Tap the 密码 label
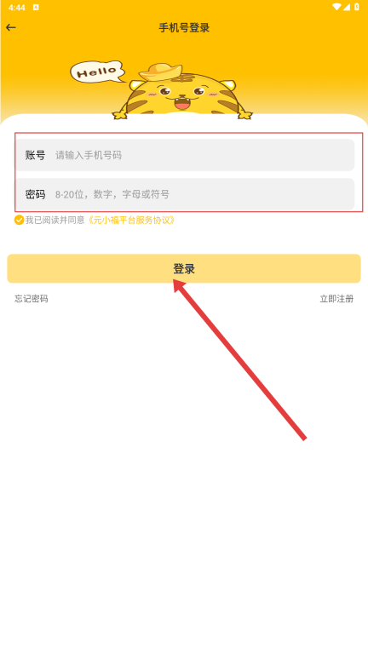Viewport: 368px width, 654px height. (35, 194)
